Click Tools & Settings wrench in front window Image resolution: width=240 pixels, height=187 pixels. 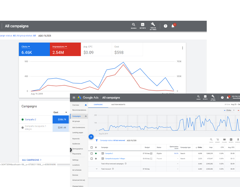[x=213, y=98]
